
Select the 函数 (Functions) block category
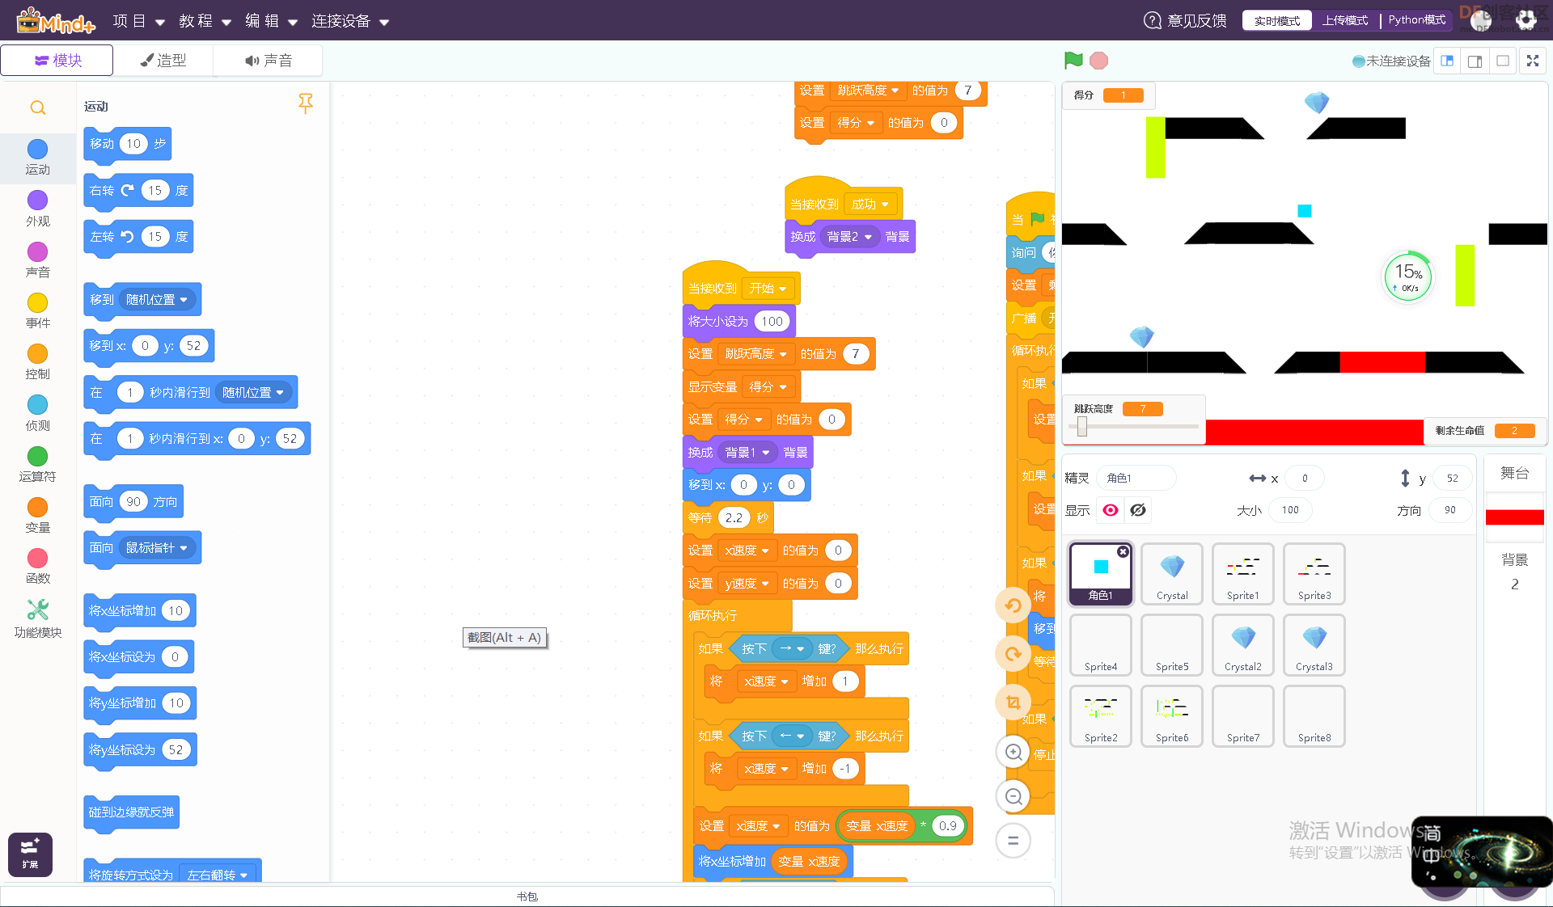(38, 566)
